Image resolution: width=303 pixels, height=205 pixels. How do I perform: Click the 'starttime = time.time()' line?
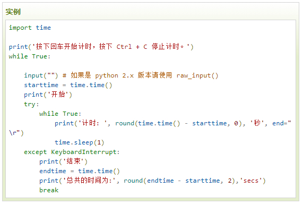point(68,85)
